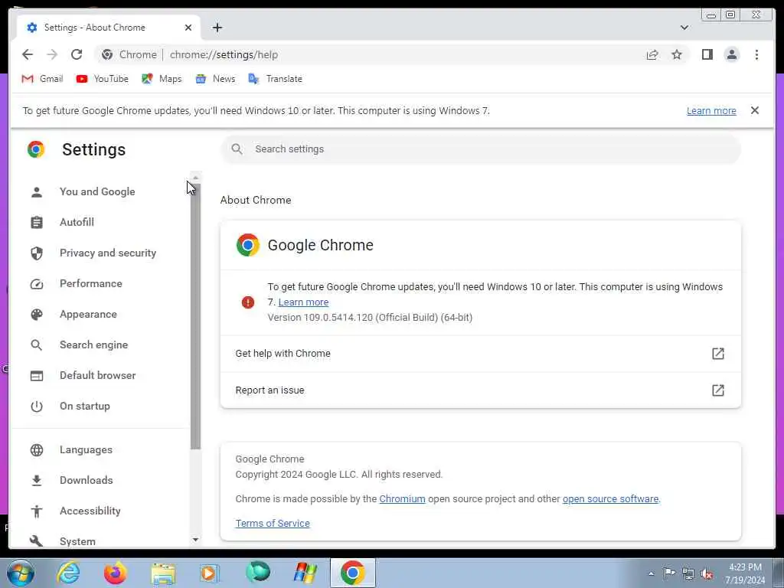This screenshot has height=588, width=784.
Task: Bookmark this page with the star icon
Action: (x=677, y=55)
